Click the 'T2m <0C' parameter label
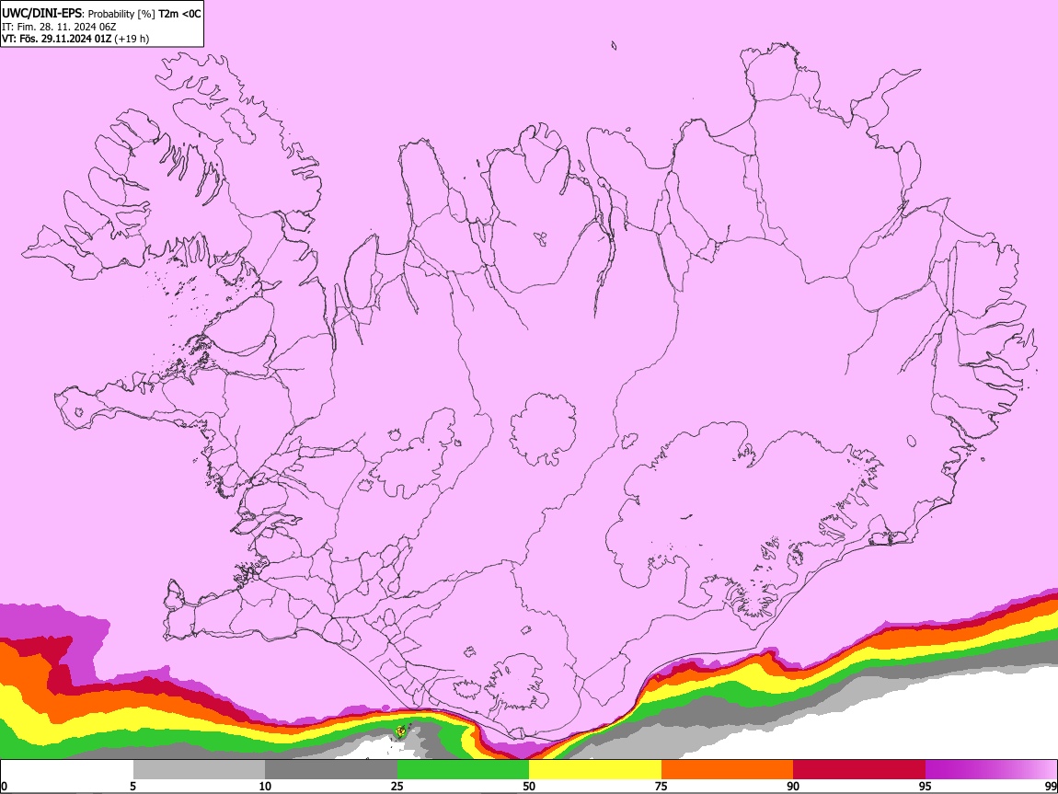 (x=179, y=14)
